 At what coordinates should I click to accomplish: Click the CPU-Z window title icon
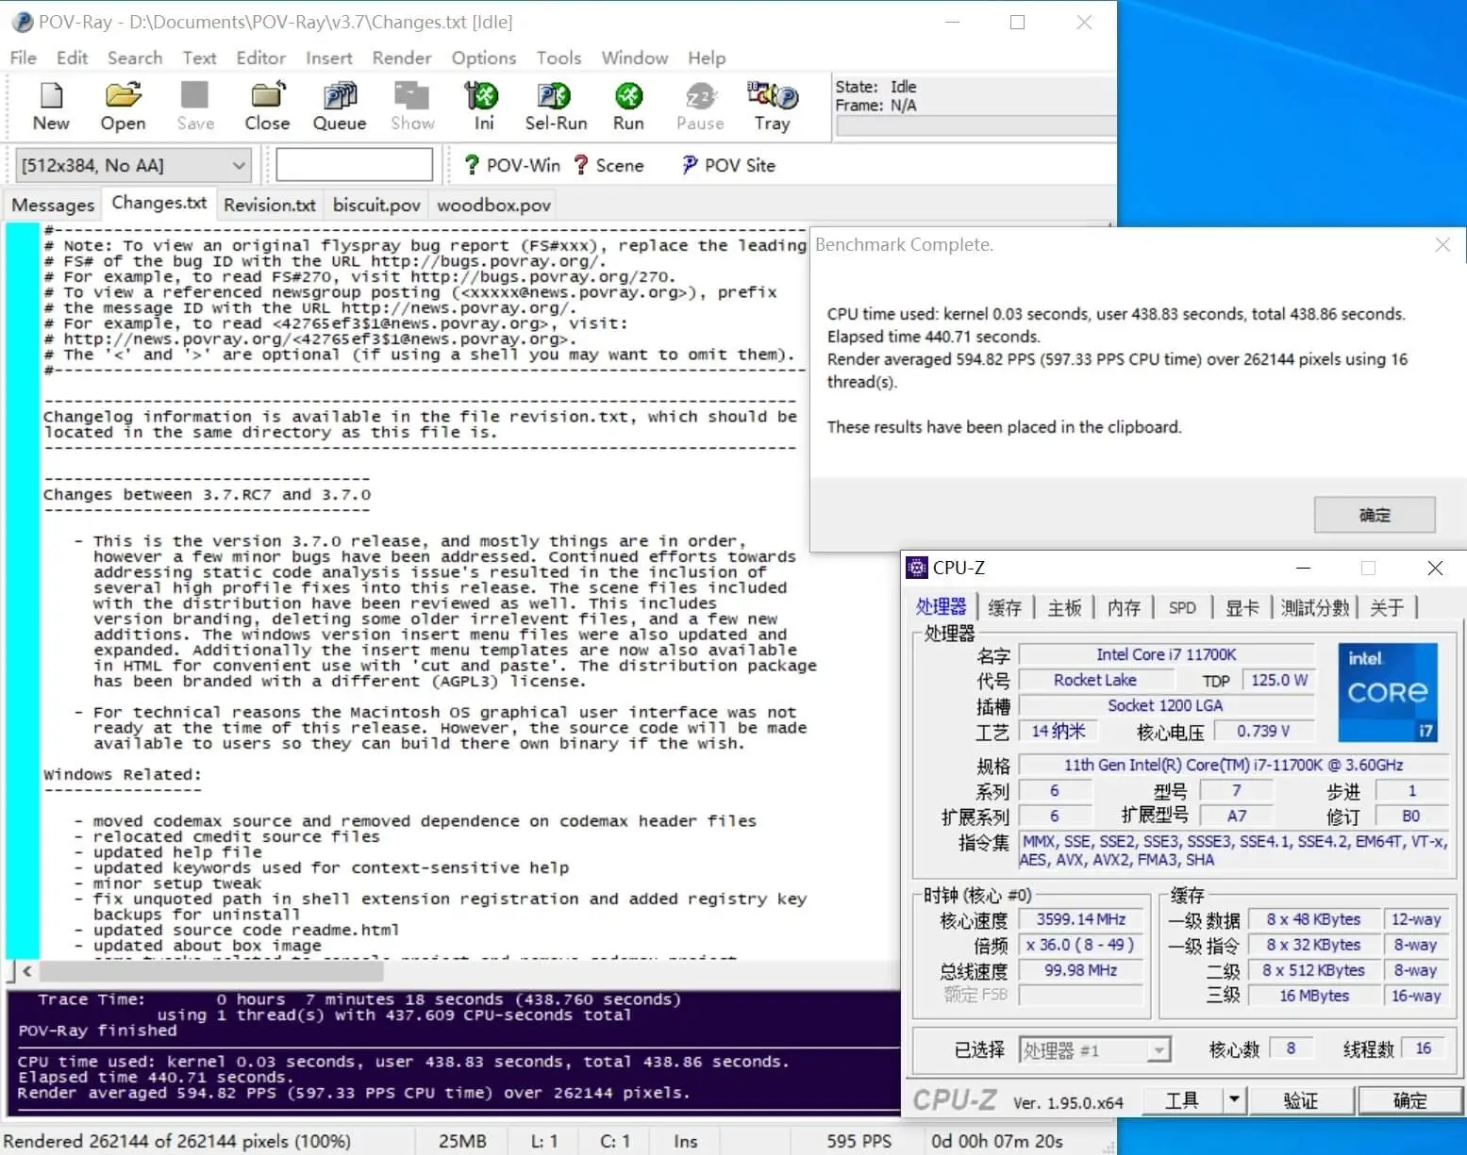click(x=917, y=568)
